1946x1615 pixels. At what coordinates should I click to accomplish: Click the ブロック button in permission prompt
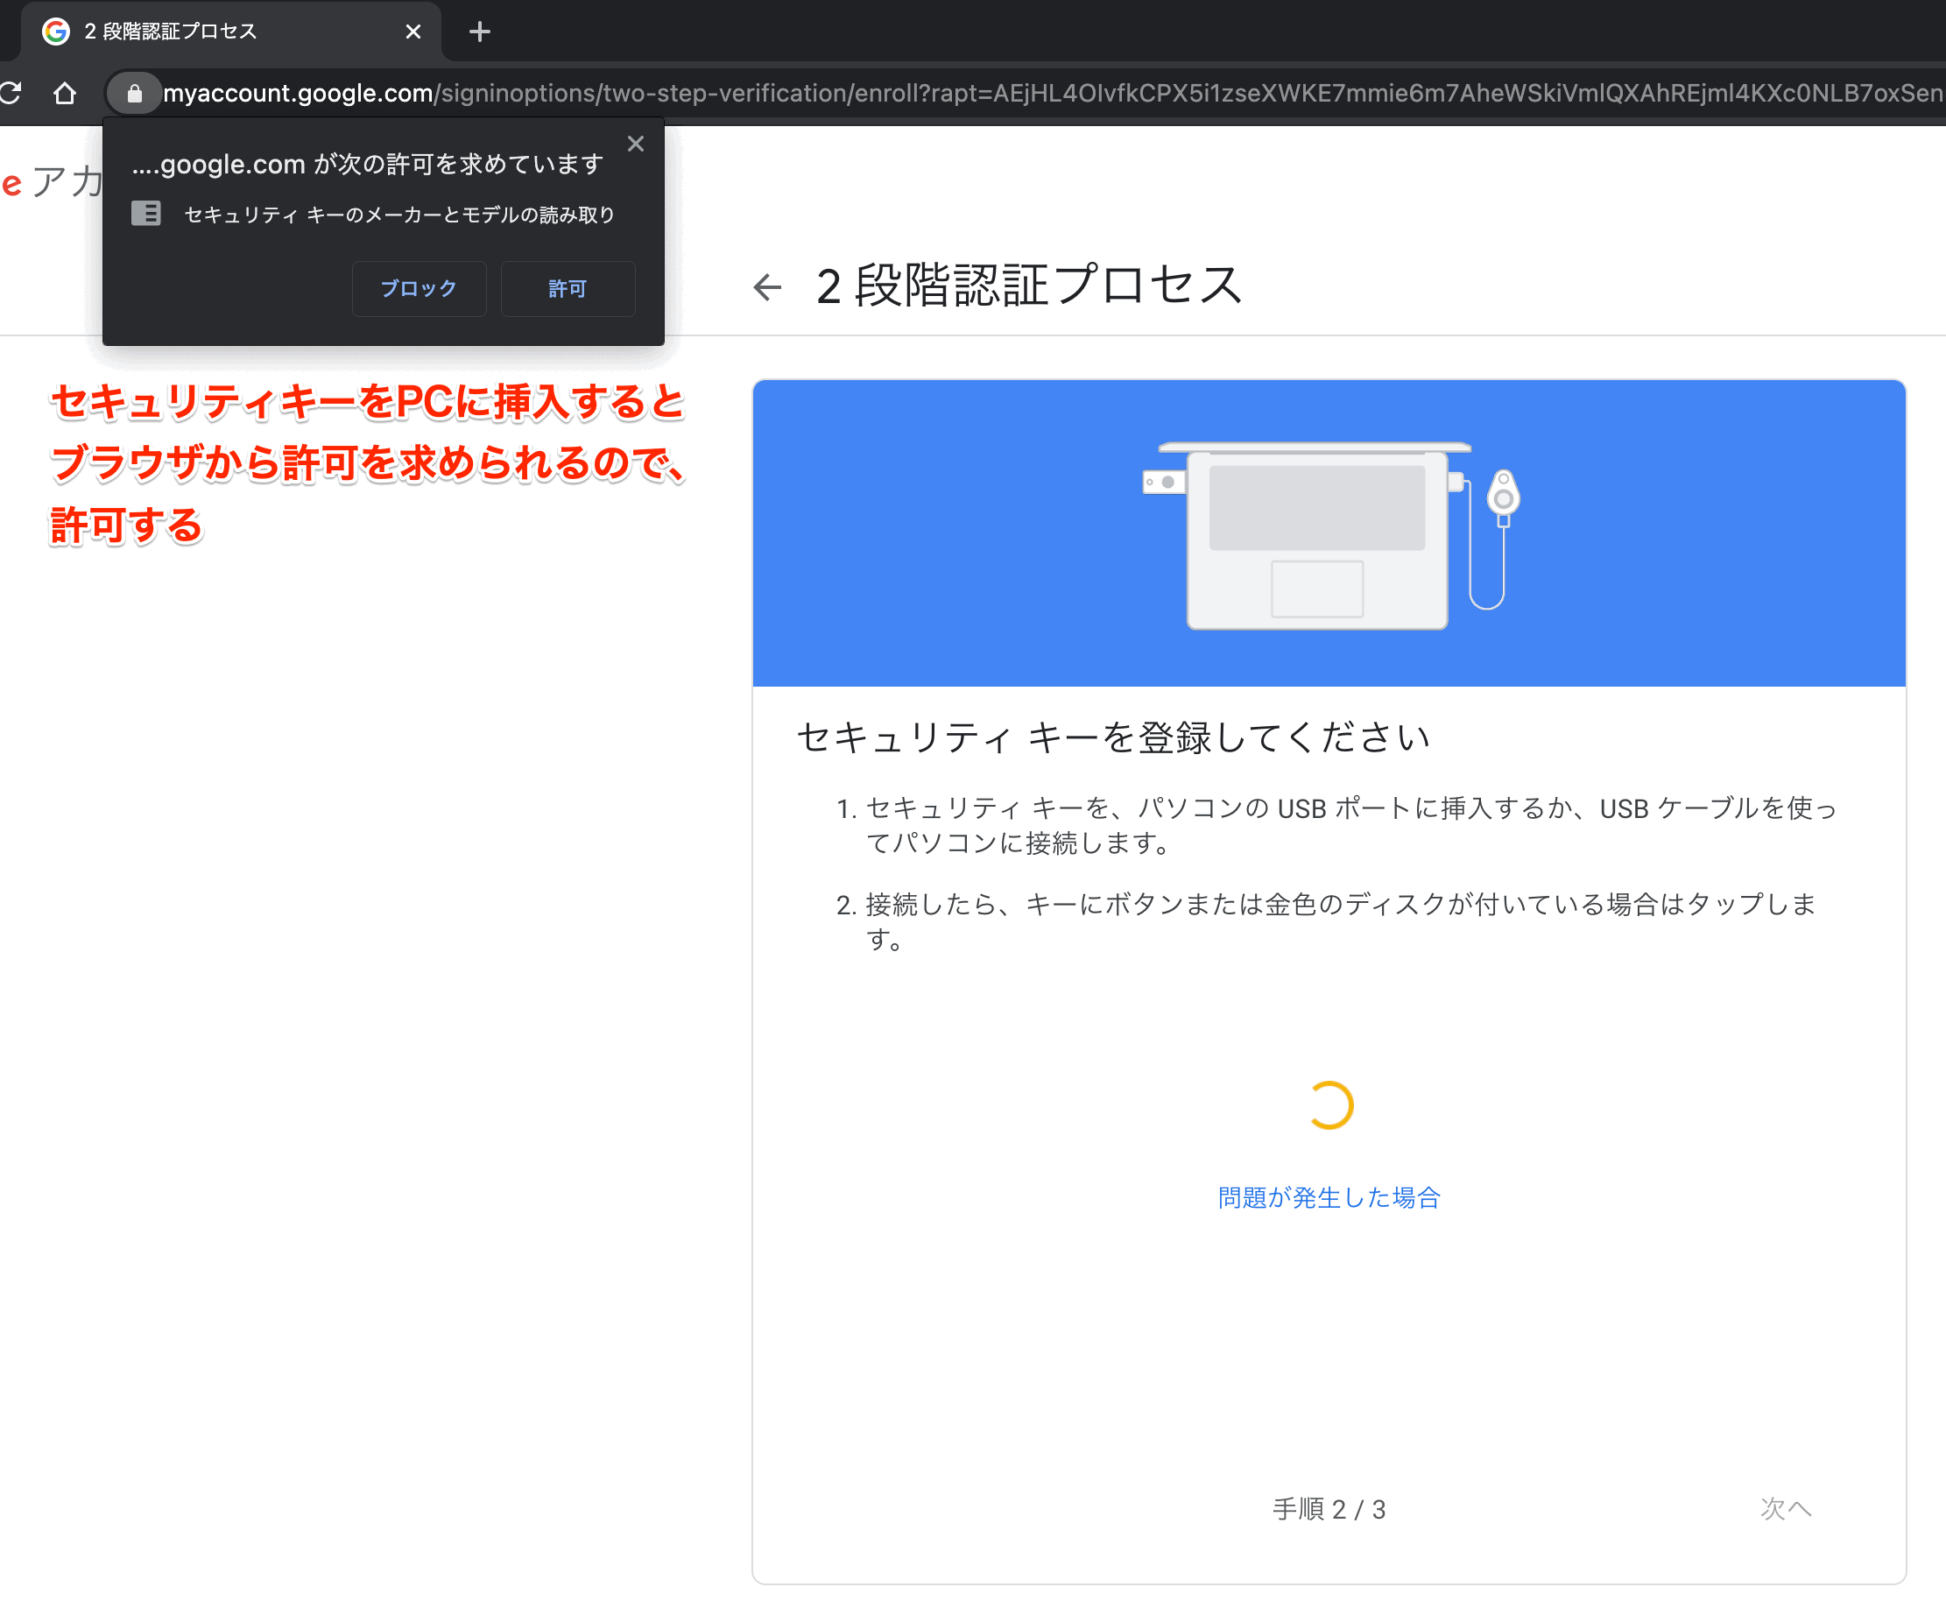point(419,288)
